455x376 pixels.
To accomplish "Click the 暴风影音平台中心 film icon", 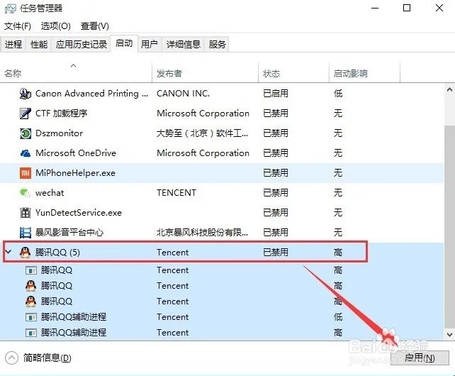I will click(x=26, y=233).
